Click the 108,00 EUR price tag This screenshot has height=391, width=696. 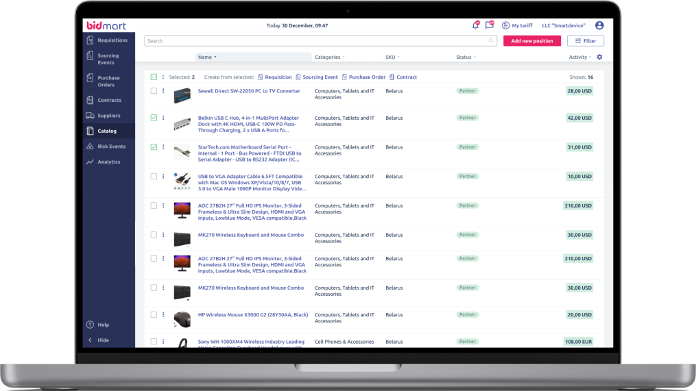[x=578, y=342]
